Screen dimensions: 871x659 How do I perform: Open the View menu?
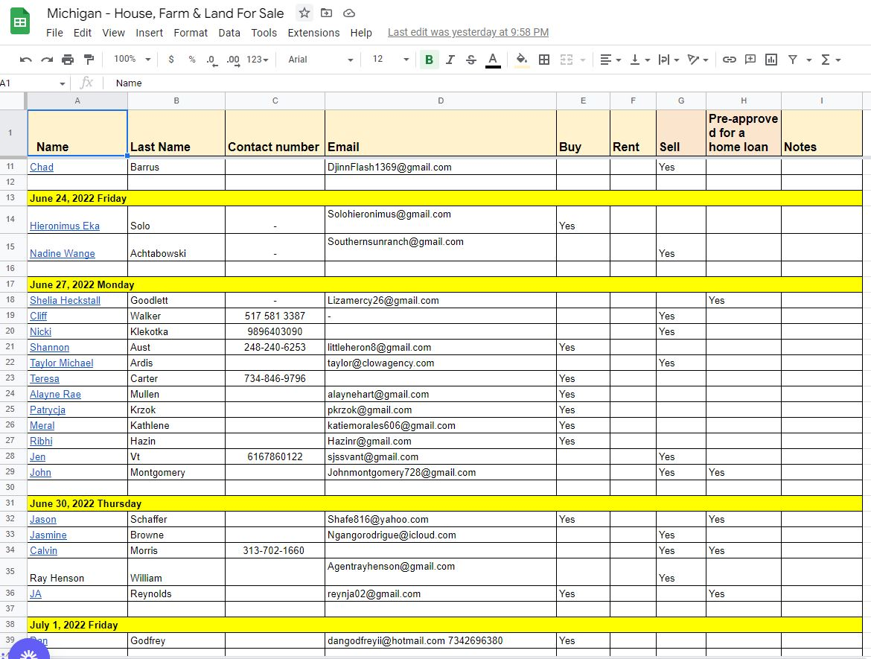113,33
